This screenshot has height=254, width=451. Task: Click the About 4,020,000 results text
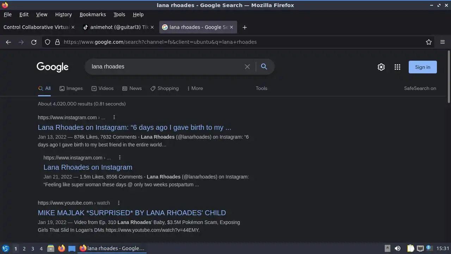point(82,104)
